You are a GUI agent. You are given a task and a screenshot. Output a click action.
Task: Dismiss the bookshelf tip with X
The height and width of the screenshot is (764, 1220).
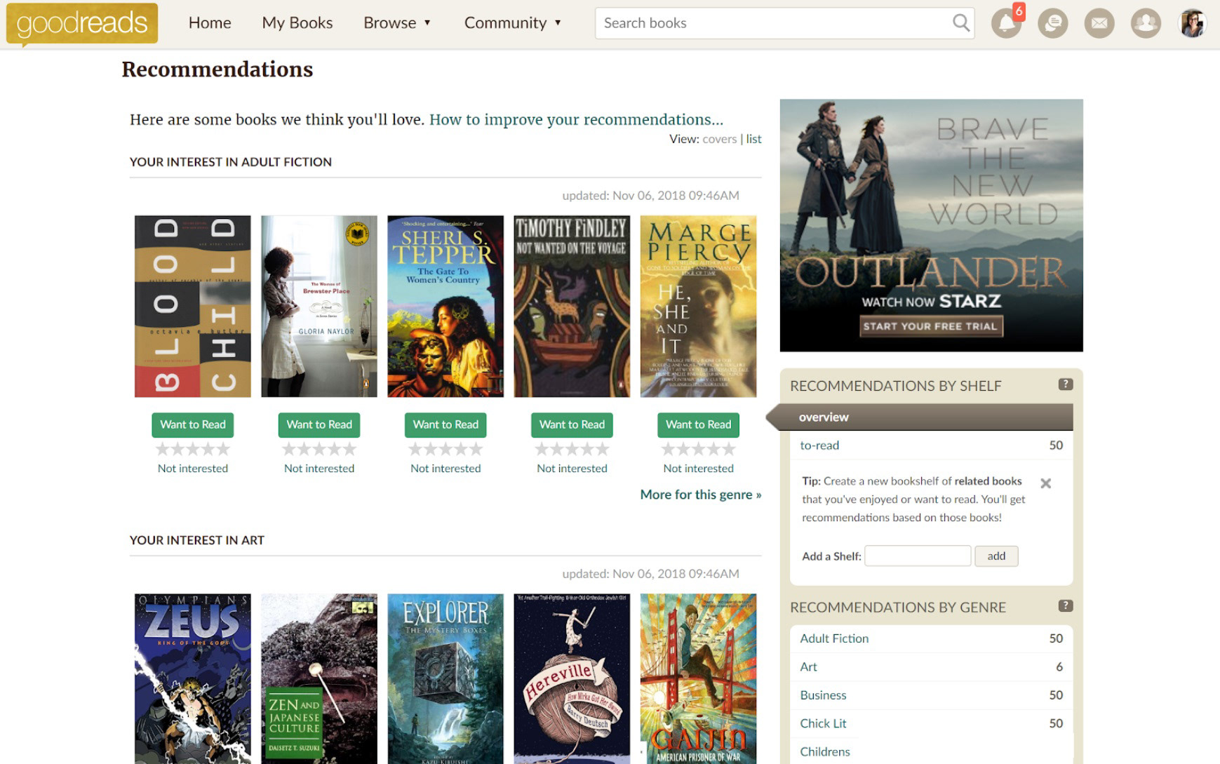(x=1045, y=483)
